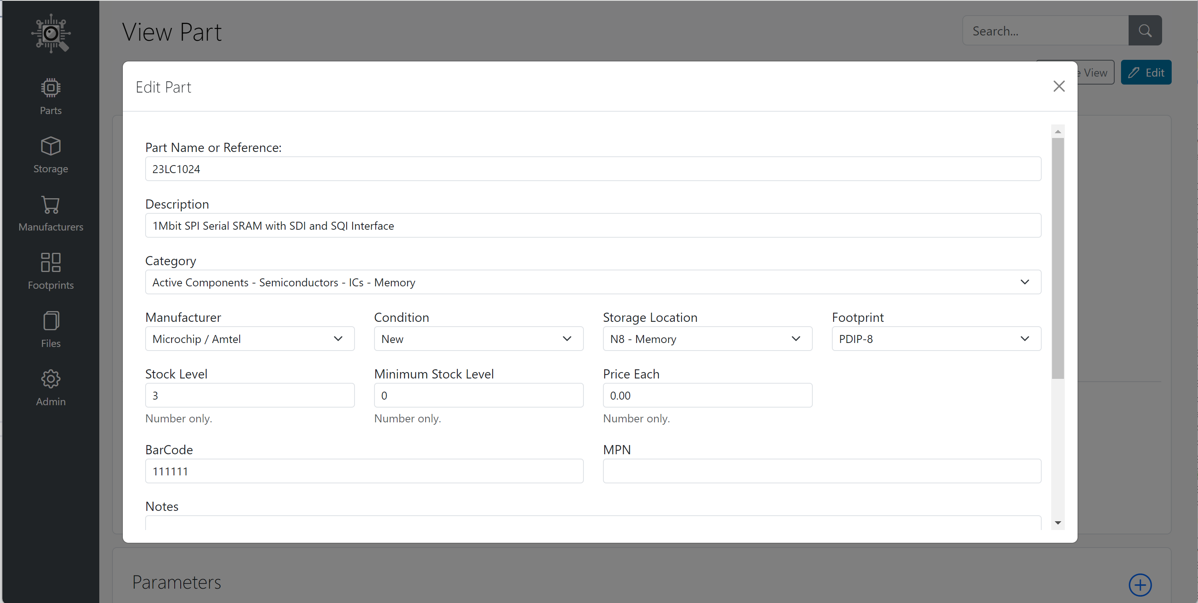Close the Edit Part dialog
The width and height of the screenshot is (1198, 603).
coord(1059,86)
